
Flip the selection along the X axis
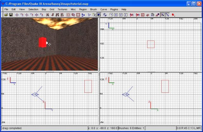17,15
